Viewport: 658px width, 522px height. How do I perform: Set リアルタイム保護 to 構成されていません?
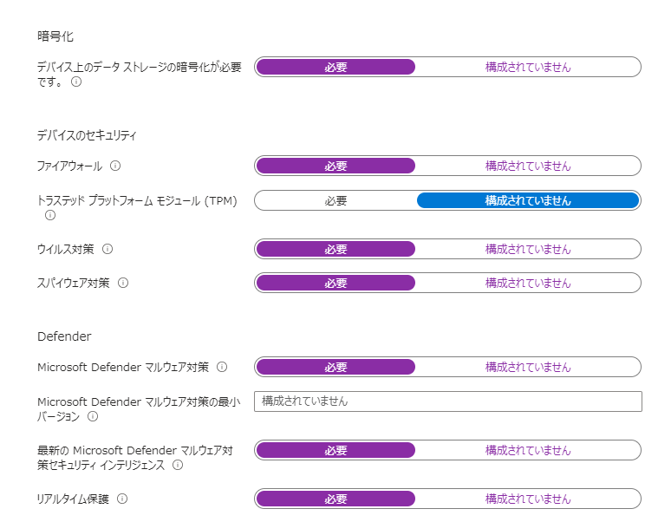[x=528, y=499]
